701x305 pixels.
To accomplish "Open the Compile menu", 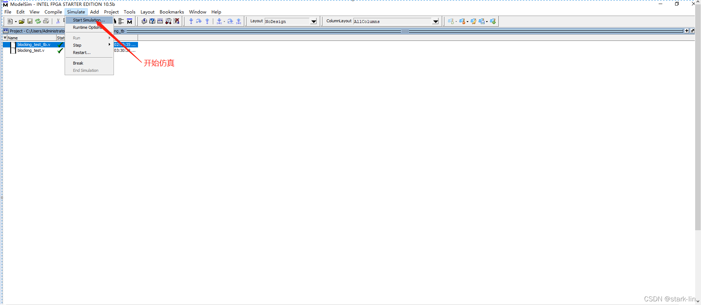I will pos(53,12).
